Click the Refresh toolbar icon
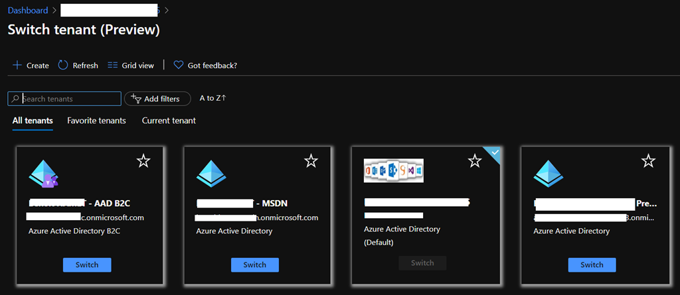The width and height of the screenshot is (680, 295). tap(64, 65)
